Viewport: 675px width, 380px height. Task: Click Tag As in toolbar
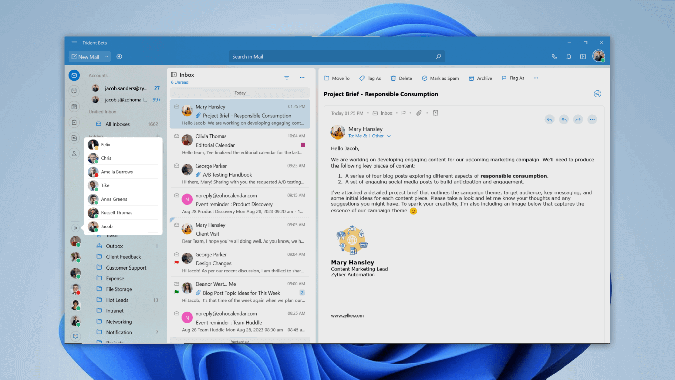click(x=370, y=78)
